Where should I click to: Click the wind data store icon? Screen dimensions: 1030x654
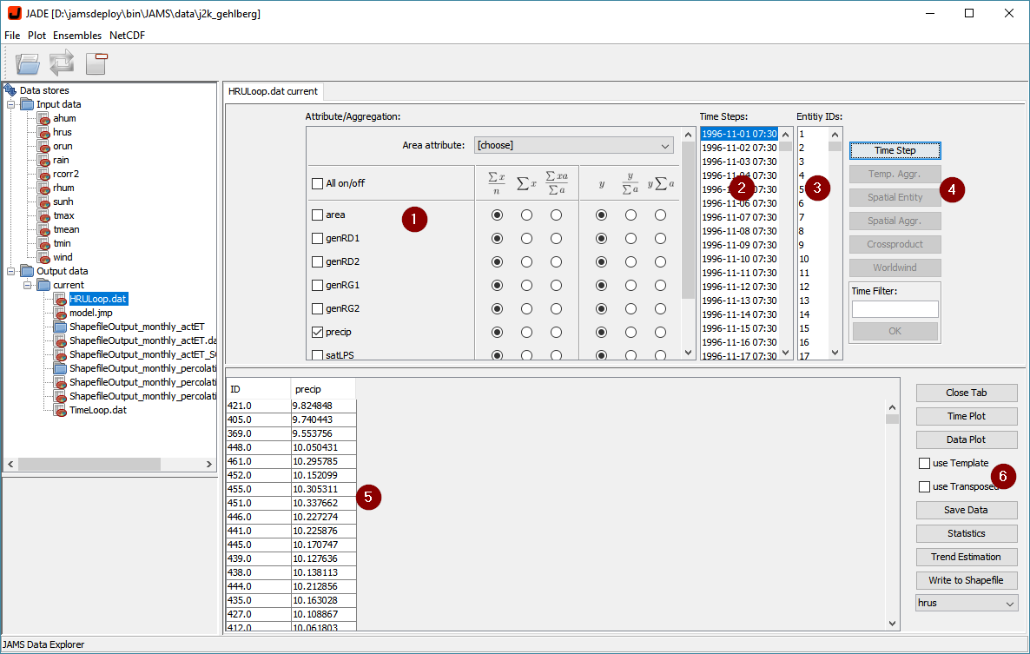(x=43, y=257)
